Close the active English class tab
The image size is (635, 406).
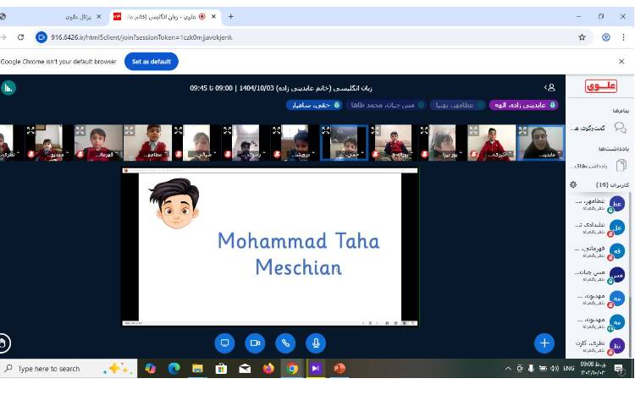(x=214, y=17)
